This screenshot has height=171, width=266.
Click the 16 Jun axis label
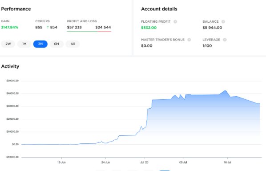[61, 163]
